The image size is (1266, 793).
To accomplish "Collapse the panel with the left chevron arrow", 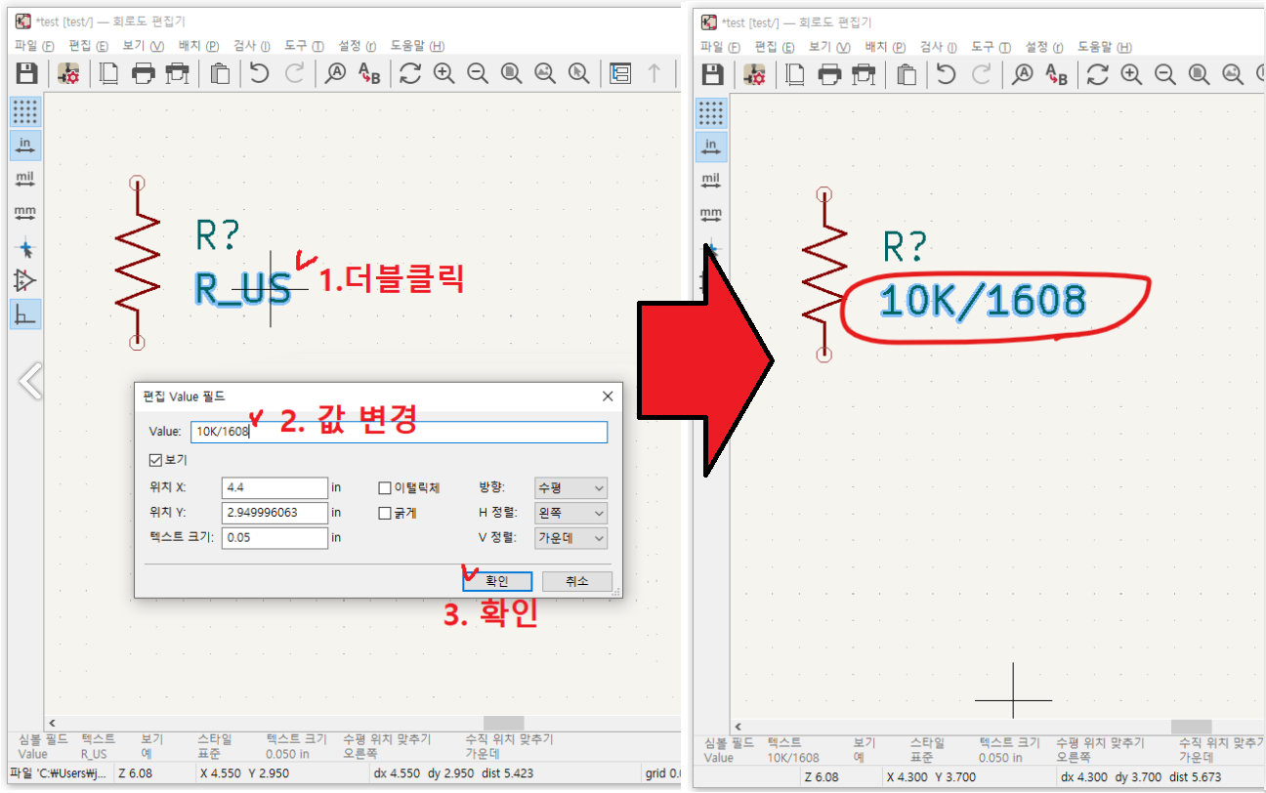I will 30,381.
